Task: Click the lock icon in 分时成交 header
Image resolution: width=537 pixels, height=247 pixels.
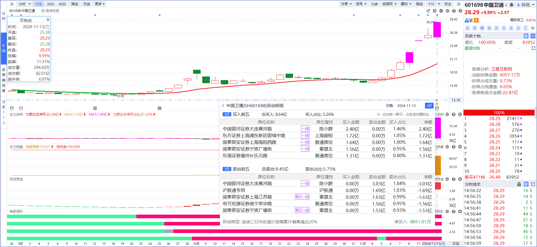Action: coord(519,184)
